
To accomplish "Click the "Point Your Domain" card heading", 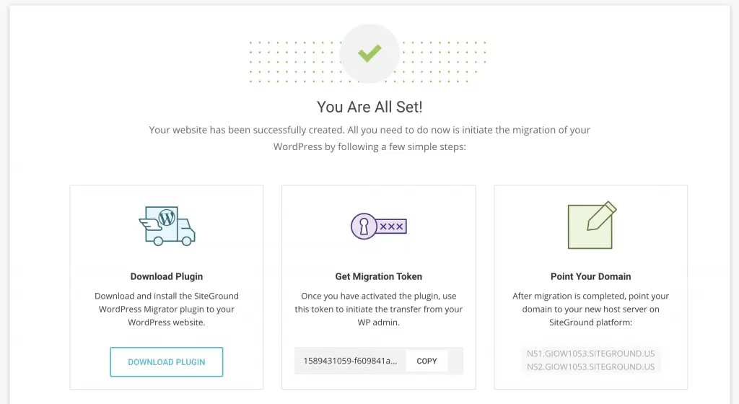I will click(x=590, y=276).
